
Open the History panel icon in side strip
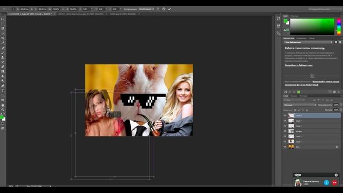coord(279,19)
